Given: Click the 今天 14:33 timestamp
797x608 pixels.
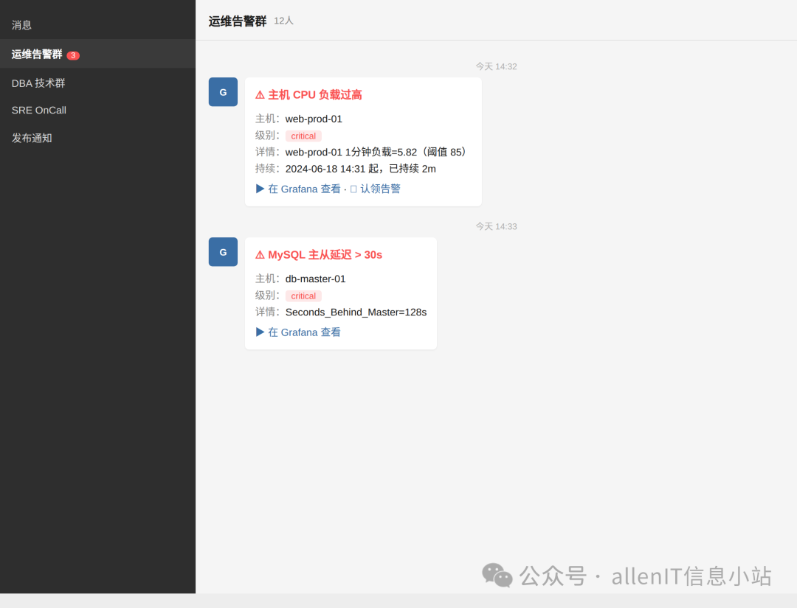Looking at the screenshot, I should (496, 226).
